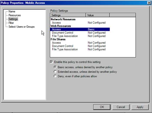
Task: Go to Select Users or Groups
Action: (x=22, y=27)
